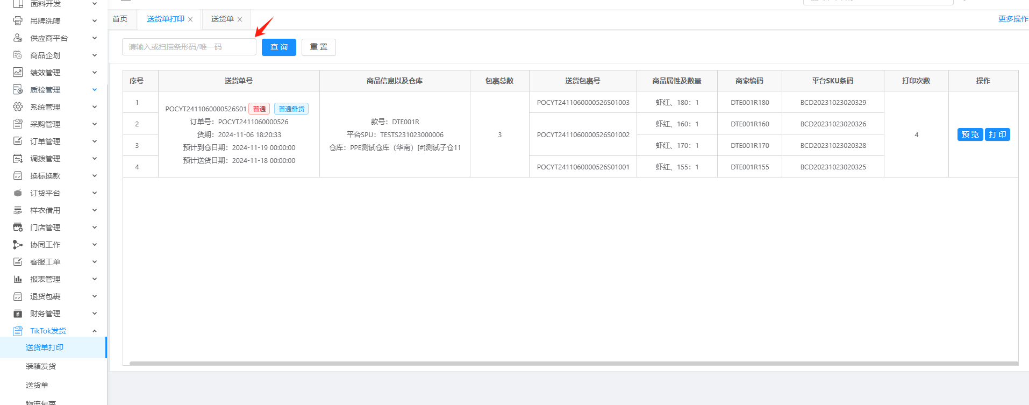This screenshot has height=405, width=1029.
Task: Switch to the 首页 tab
Action: pyautogui.click(x=120, y=19)
